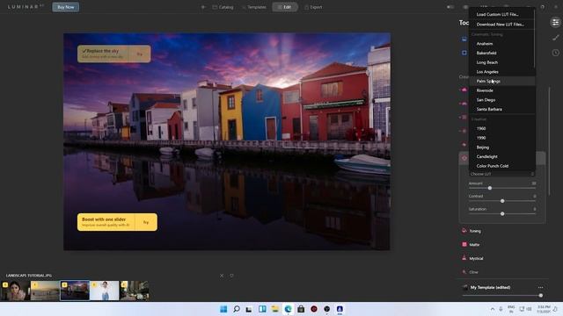Adjust the Saturation slider handle
The image size is (563, 316).
tap(502, 214)
